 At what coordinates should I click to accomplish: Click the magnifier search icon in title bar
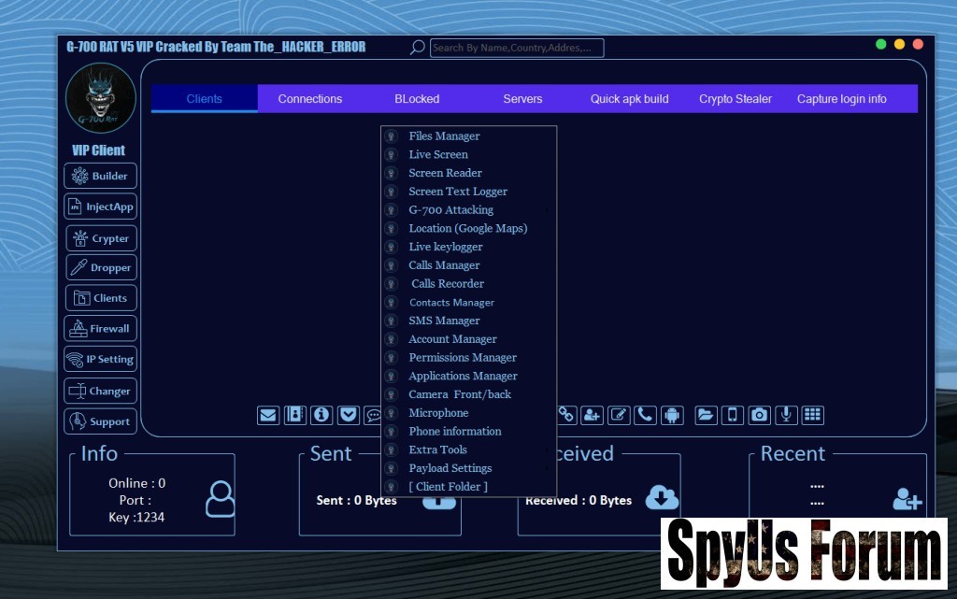tap(418, 48)
